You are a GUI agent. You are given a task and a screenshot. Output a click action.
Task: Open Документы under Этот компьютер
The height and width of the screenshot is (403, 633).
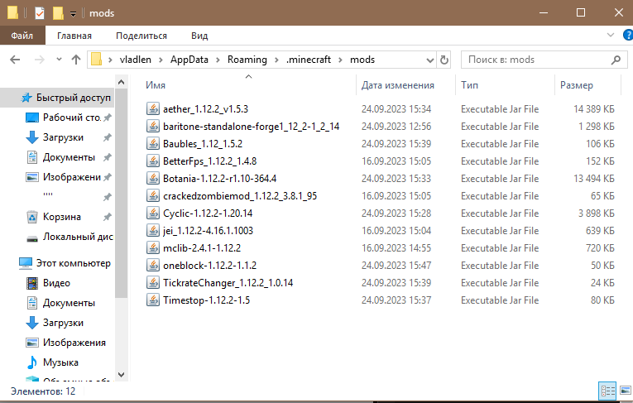point(69,303)
